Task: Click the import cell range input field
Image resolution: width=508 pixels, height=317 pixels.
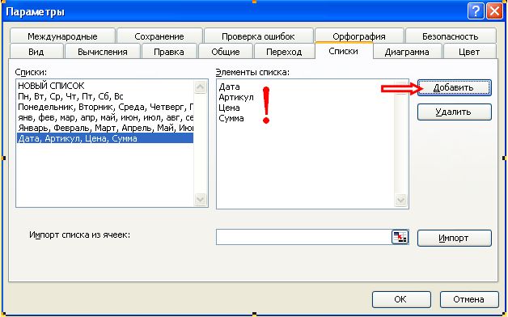Action: click(304, 237)
